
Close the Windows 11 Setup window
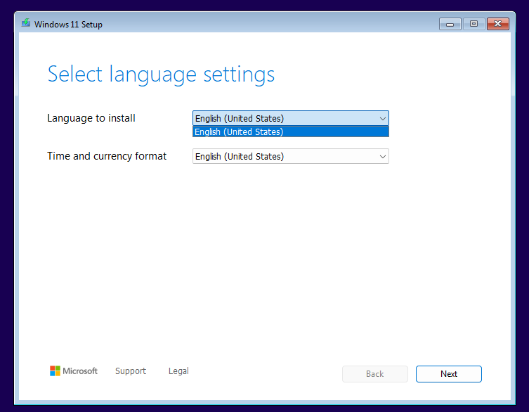[498, 24]
